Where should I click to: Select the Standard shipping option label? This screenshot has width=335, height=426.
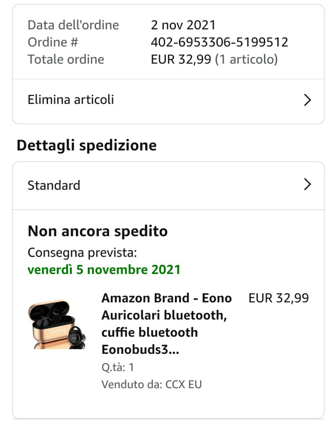(x=54, y=185)
